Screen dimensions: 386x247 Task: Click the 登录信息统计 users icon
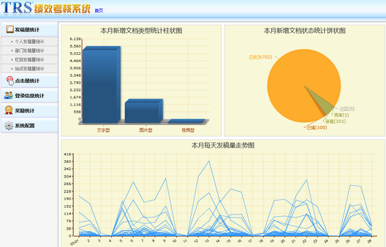pos(8,95)
